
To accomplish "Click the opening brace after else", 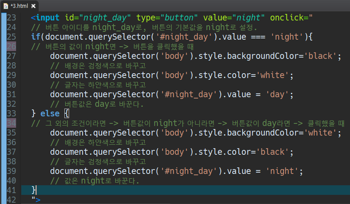I will (x=67, y=113).
